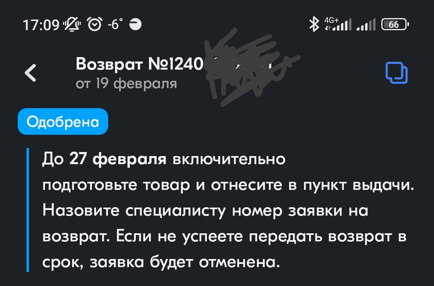The image size is (434, 286).
Task: Tap the -6° temperature indicator
Action: coord(115,25)
